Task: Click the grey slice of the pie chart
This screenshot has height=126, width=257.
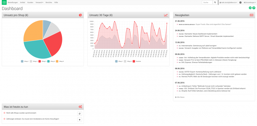Action: 52,29
